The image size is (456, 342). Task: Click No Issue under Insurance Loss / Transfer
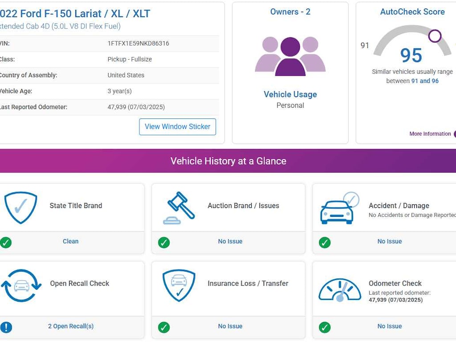click(230, 326)
